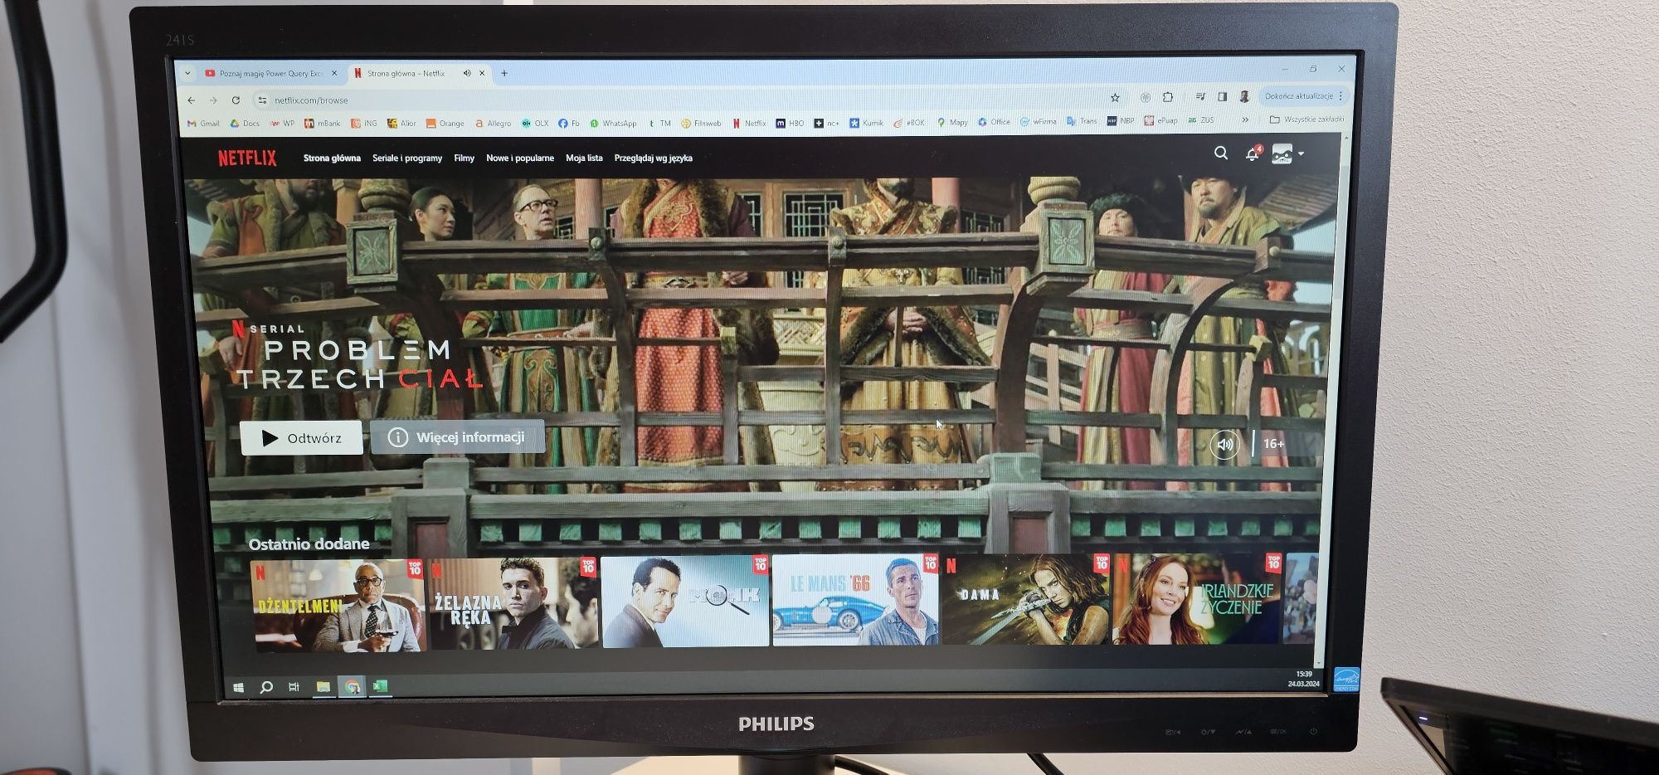Open Nowe i popularne section

coord(520,158)
